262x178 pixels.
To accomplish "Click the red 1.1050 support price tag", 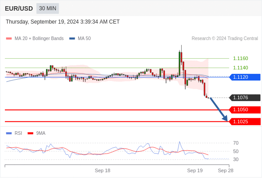I will (245, 109).
